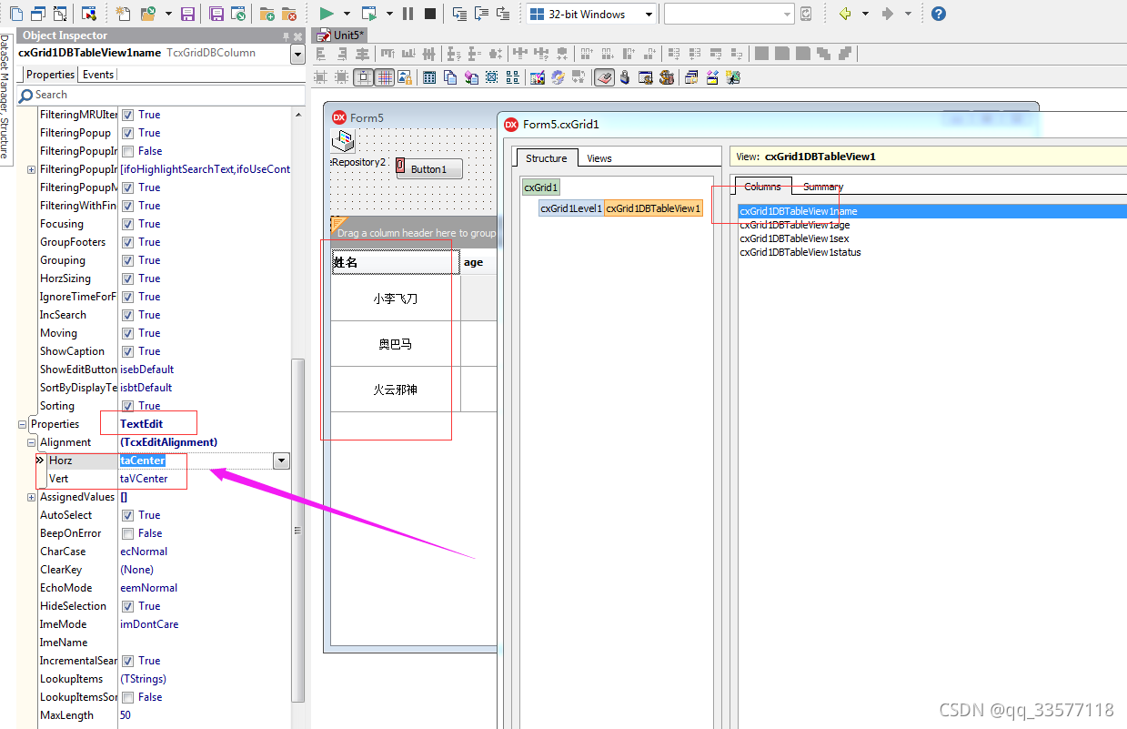Select cxGrid1DBTableView1age in the Columns list
This screenshot has height=729, width=1127.
coord(794,225)
